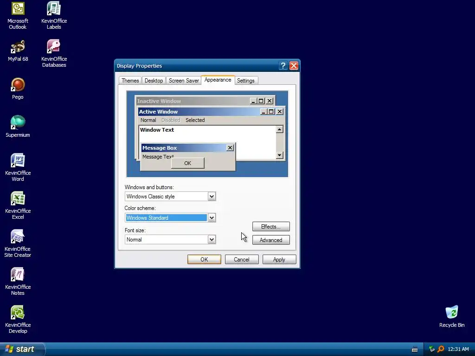This screenshot has height=356, width=475.
Task: Select the KevinOffice Labels desktop icon
Action: pos(54,15)
